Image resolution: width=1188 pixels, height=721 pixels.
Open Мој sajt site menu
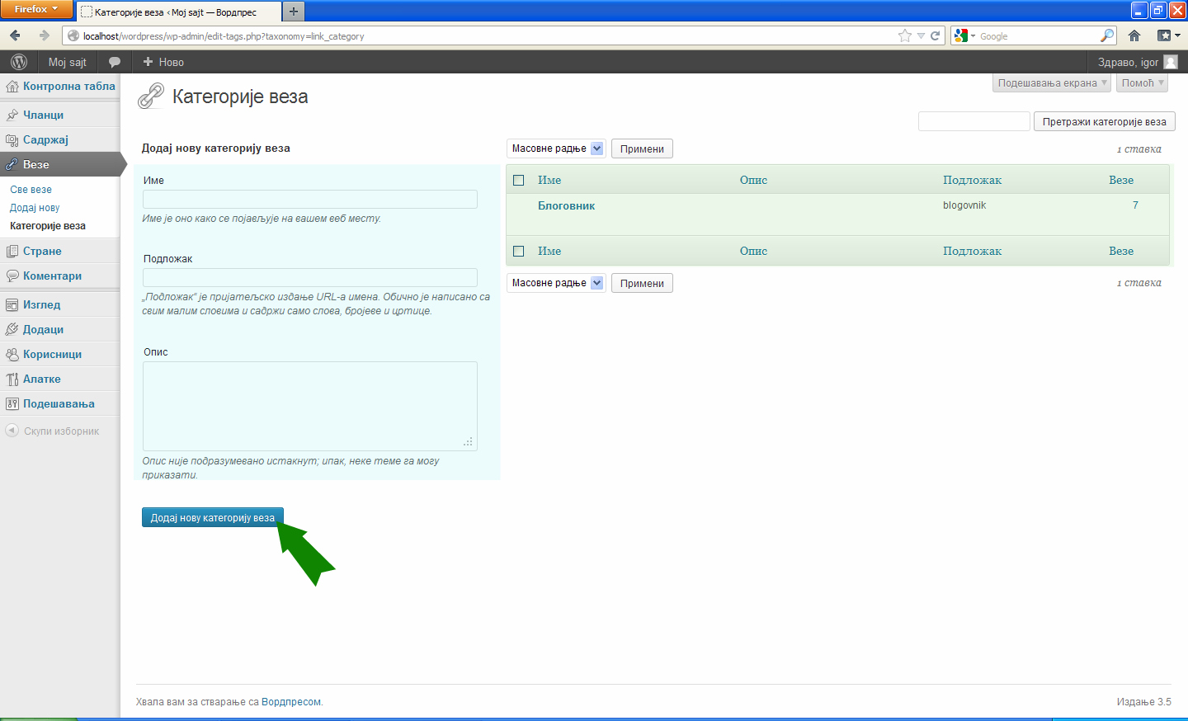tap(67, 62)
